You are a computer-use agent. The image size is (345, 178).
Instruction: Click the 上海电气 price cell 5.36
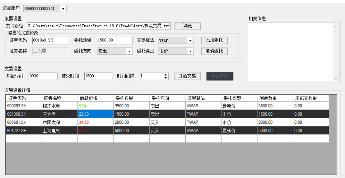[x=95, y=131]
